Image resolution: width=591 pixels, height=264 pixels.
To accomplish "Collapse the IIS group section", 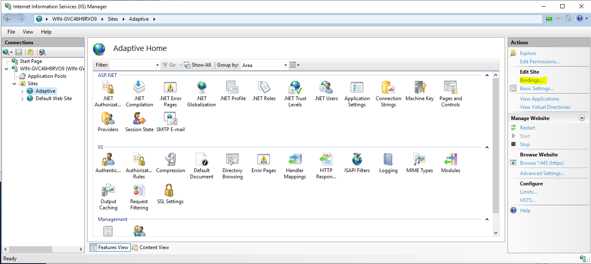I will pyautogui.click(x=487, y=147).
